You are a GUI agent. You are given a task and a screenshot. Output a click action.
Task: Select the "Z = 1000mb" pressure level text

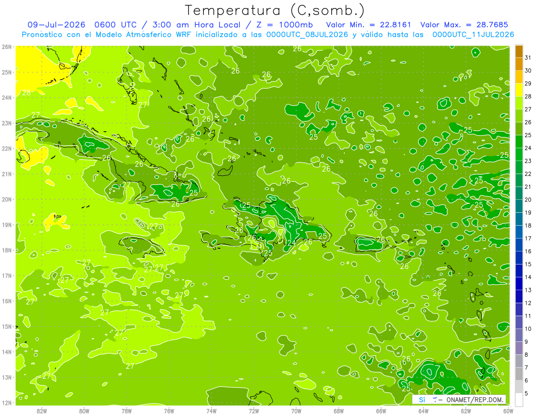tap(284, 25)
